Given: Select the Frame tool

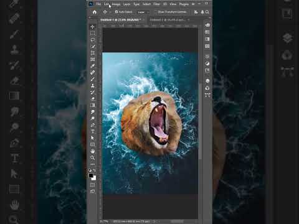Looking at the screenshot, I should click(x=93, y=60).
